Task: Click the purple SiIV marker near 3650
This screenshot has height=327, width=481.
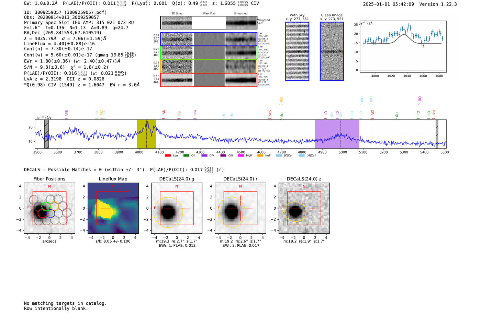Action: click(66, 114)
